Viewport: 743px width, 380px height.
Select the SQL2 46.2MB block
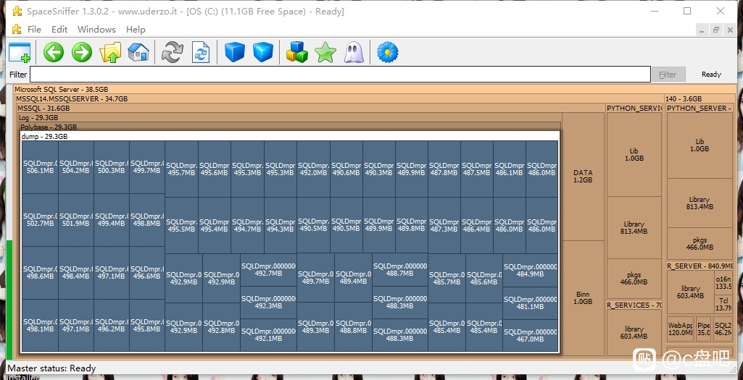click(723, 329)
